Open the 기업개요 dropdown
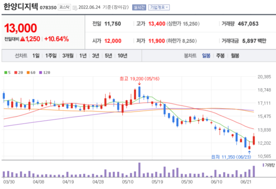Viewport: 276px width, 189px height. 159,8
